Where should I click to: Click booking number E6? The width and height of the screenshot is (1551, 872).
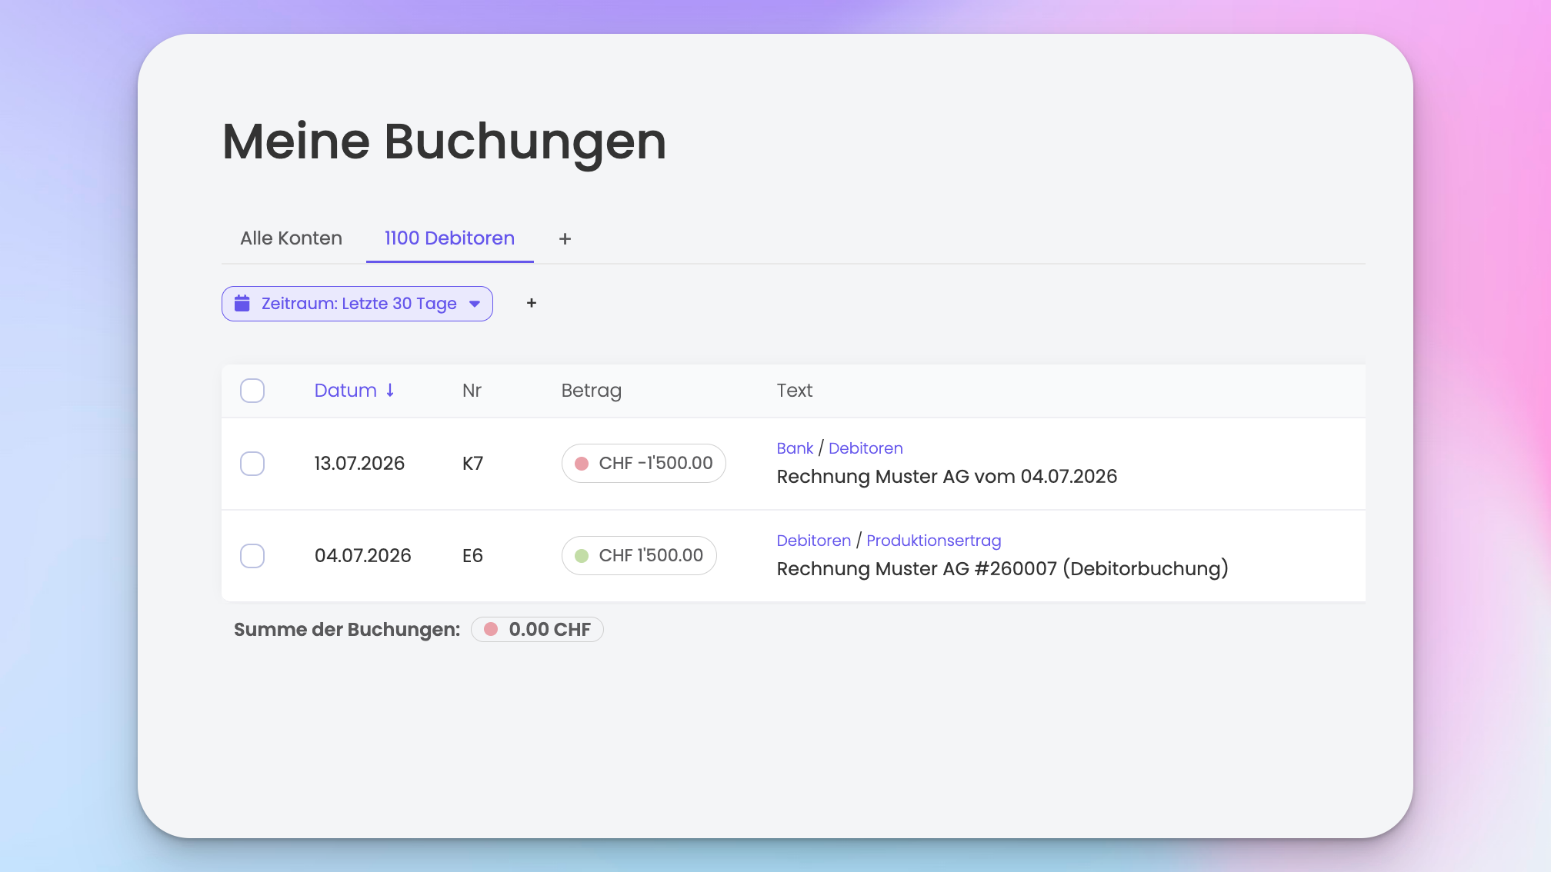tap(472, 556)
